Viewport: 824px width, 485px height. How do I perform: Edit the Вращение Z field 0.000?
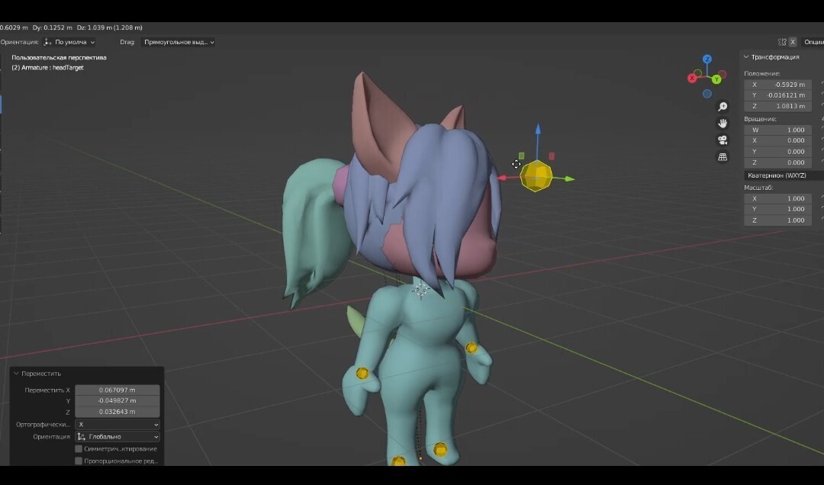point(777,162)
